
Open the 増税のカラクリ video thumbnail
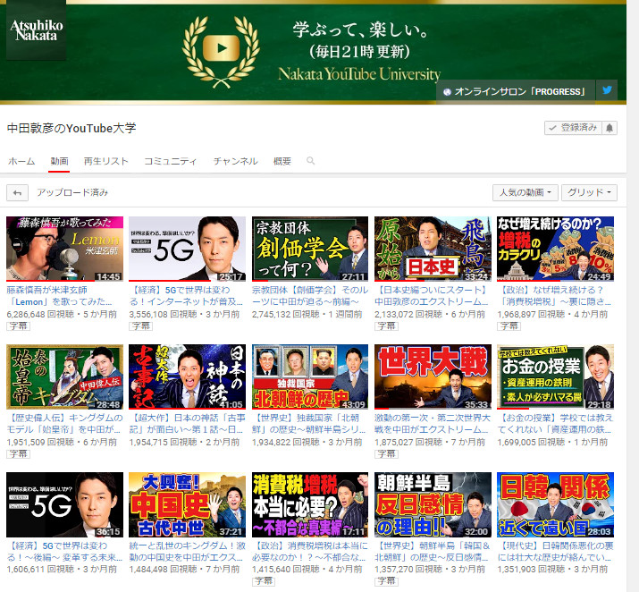point(555,249)
